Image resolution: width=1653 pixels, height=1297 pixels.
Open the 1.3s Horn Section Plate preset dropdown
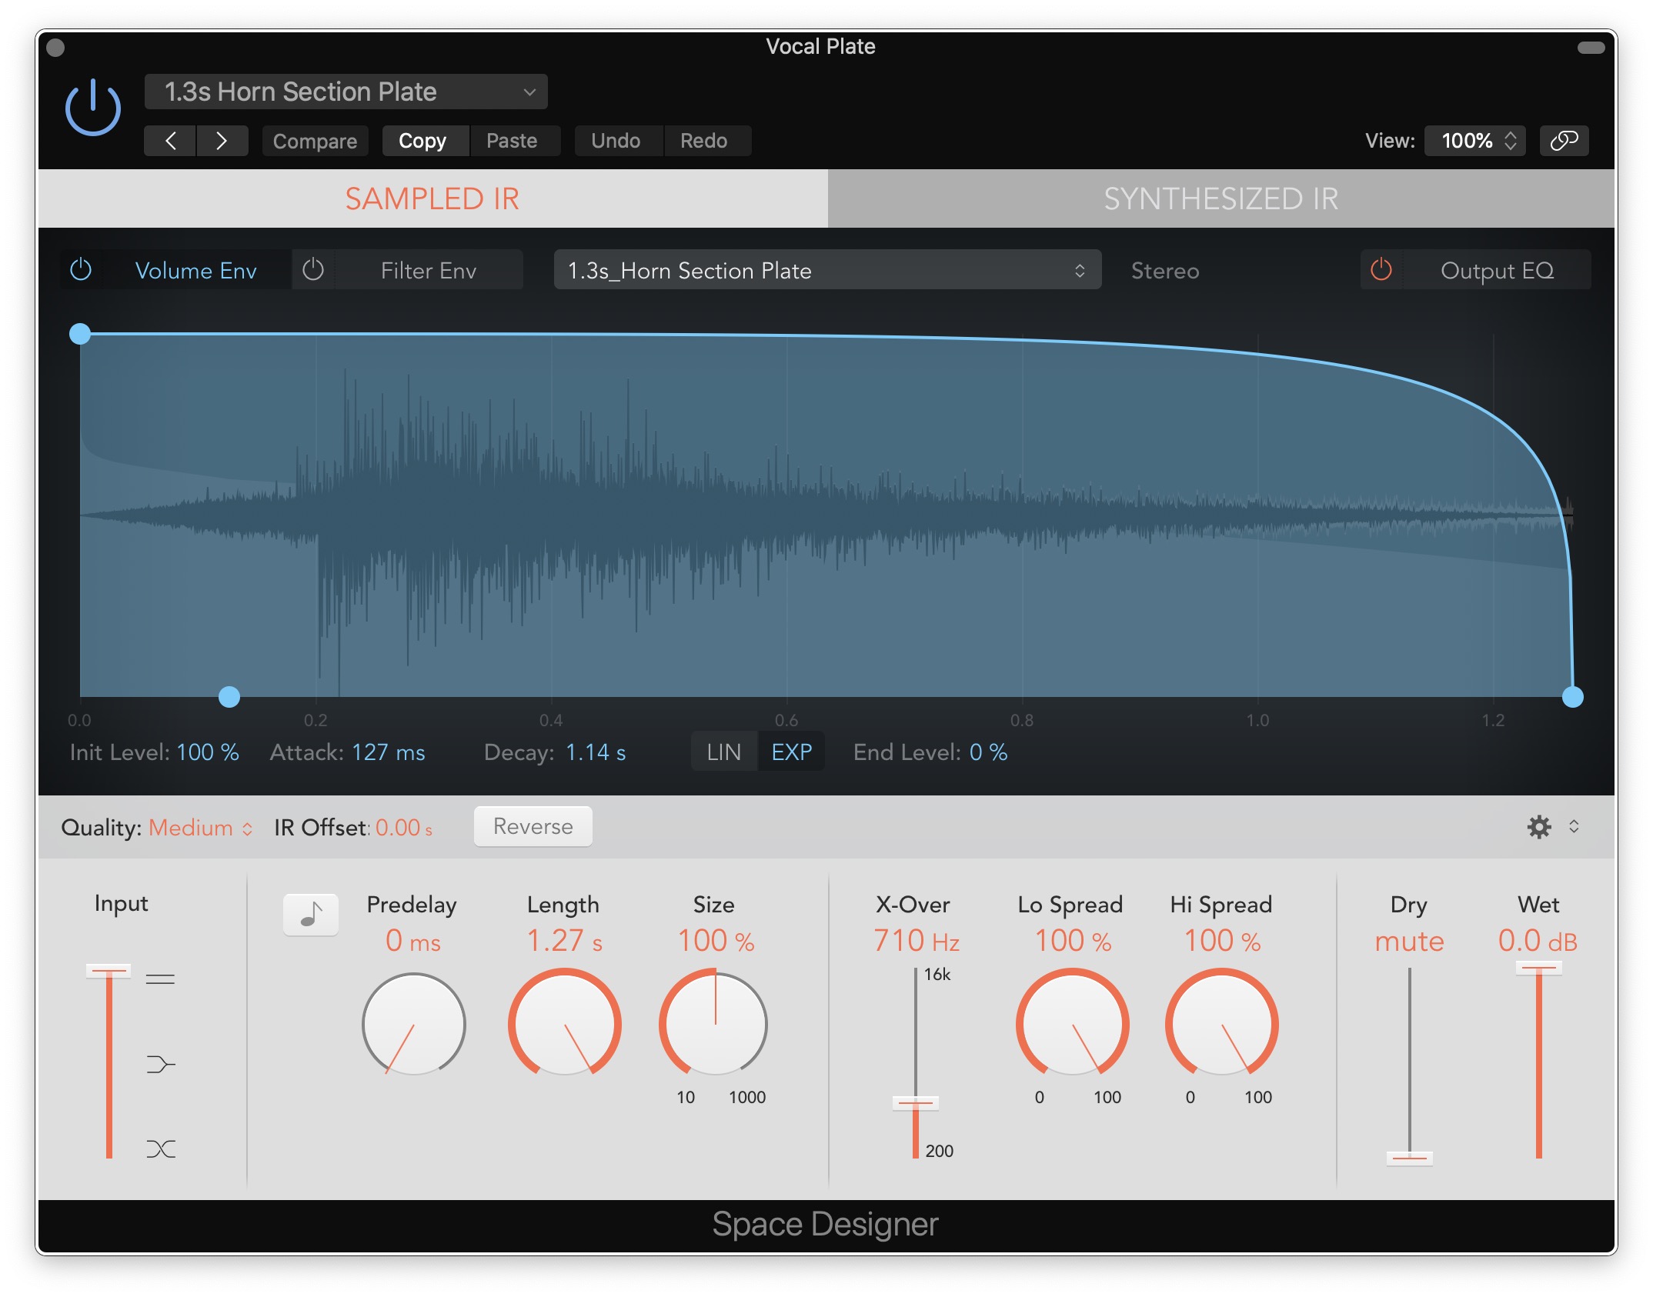(x=346, y=92)
